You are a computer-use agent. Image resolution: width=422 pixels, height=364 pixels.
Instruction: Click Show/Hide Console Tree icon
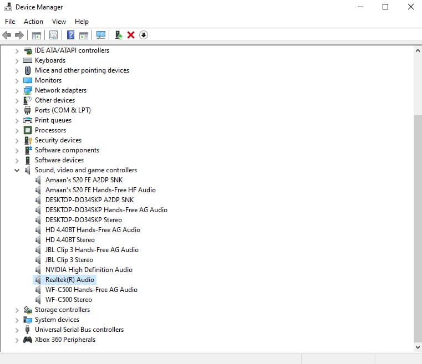(x=37, y=35)
